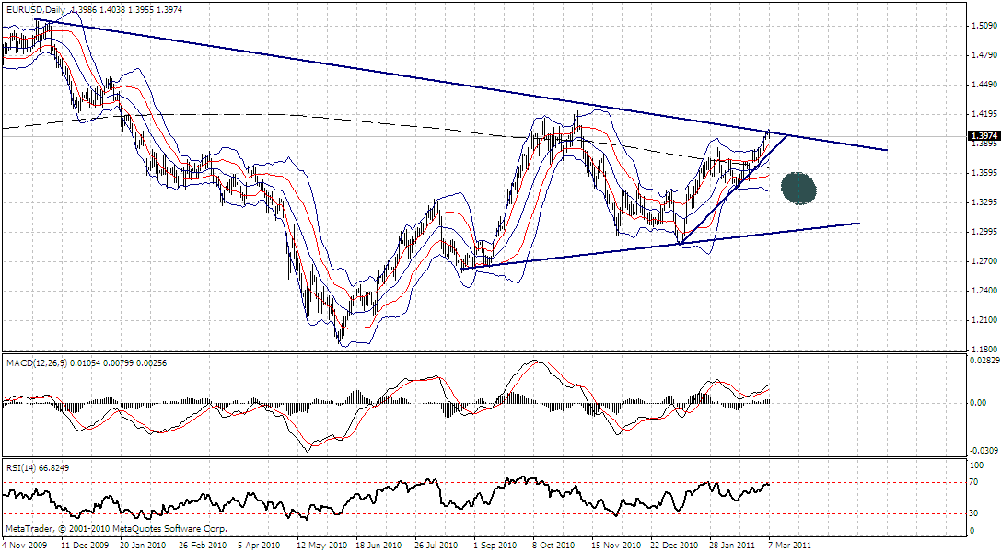
Task: Click the 1.5090 price scale label
Action: point(984,26)
